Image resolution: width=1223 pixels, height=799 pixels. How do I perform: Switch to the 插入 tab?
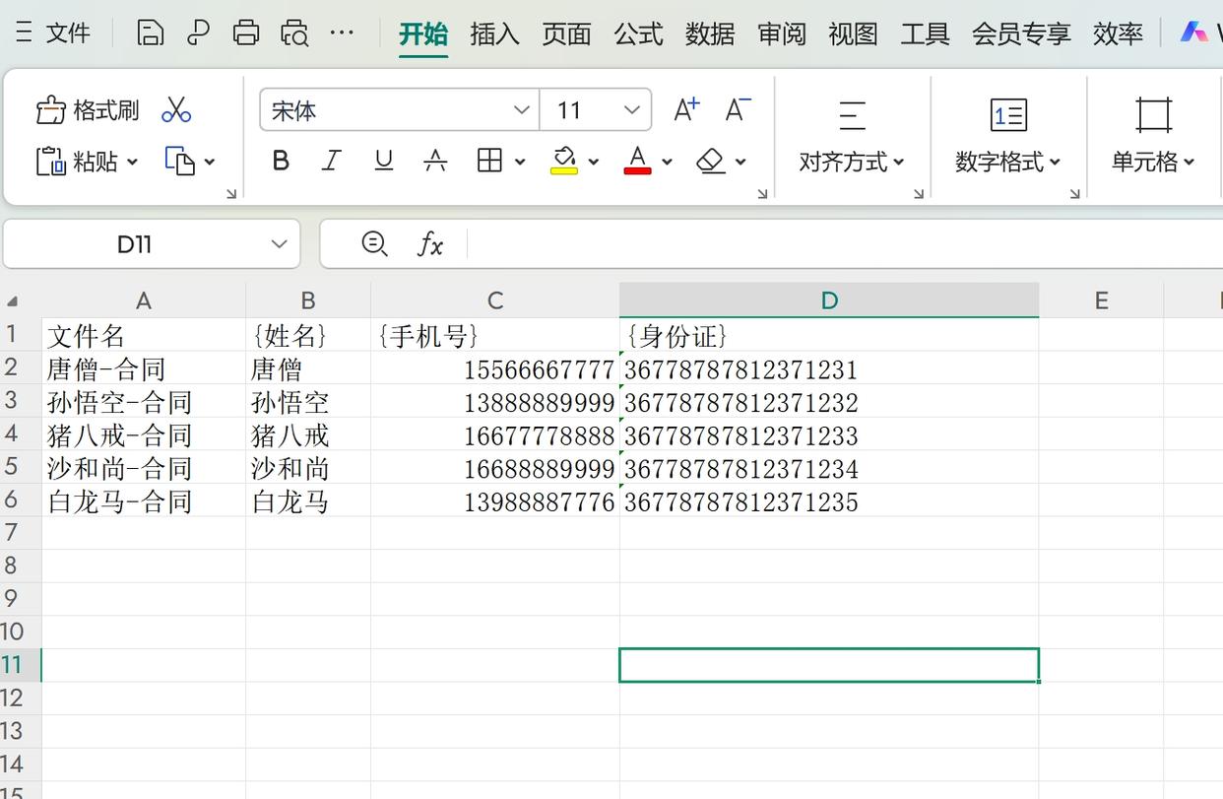click(x=494, y=33)
